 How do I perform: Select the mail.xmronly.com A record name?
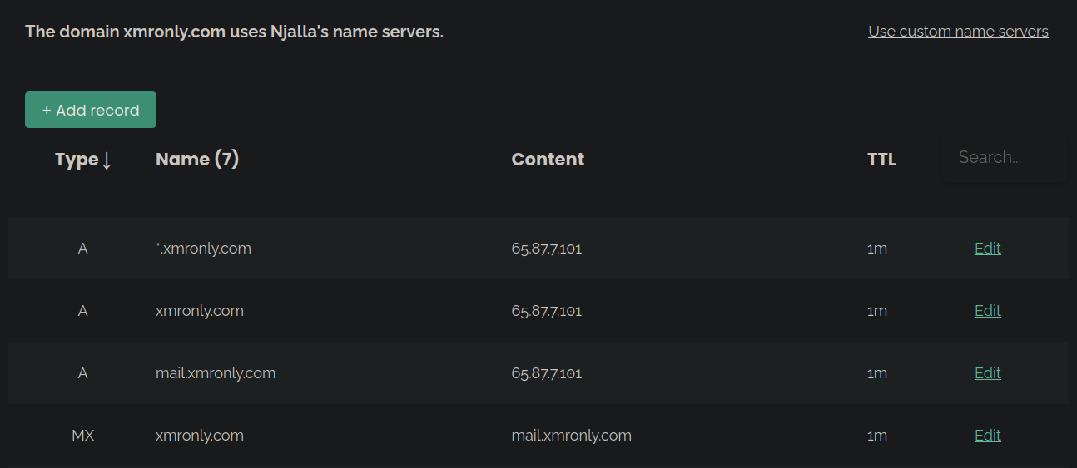click(216, 373)
